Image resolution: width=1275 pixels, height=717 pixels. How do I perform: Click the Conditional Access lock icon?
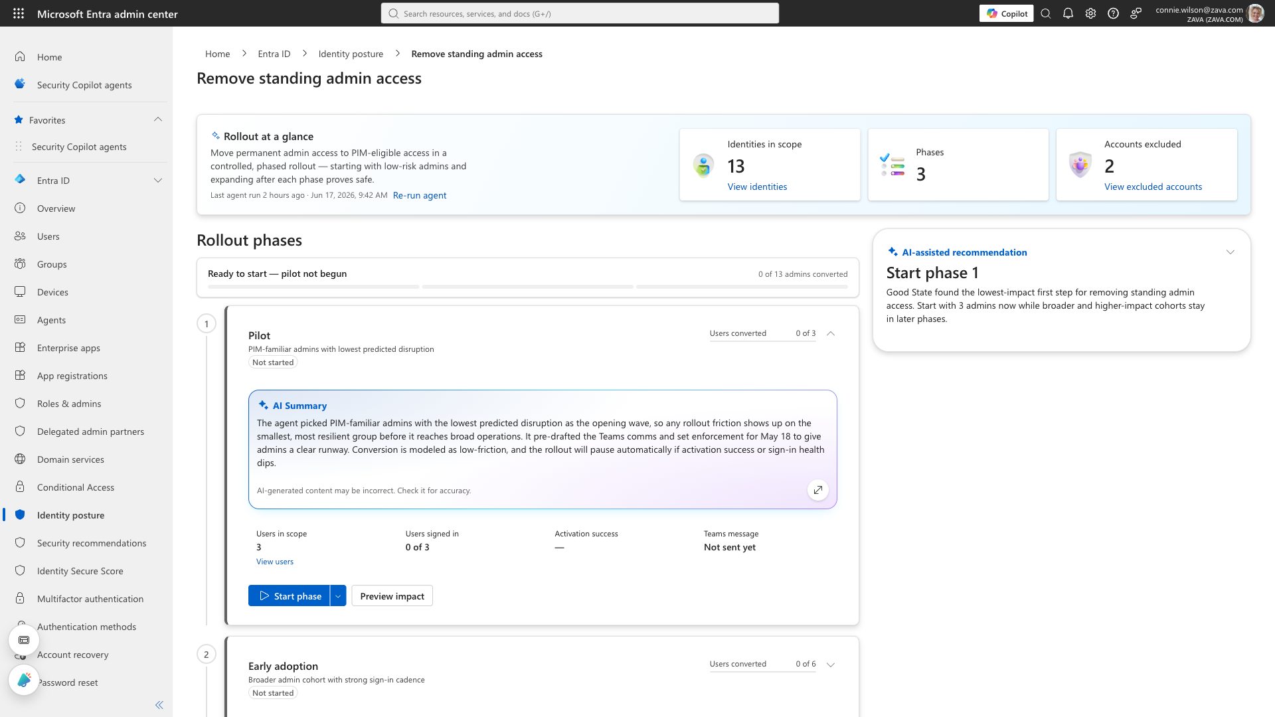[20, 487]
